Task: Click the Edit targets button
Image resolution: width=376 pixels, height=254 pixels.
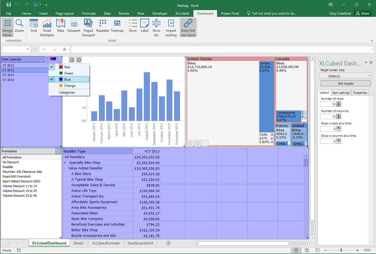Action: (x=346, y=83)
